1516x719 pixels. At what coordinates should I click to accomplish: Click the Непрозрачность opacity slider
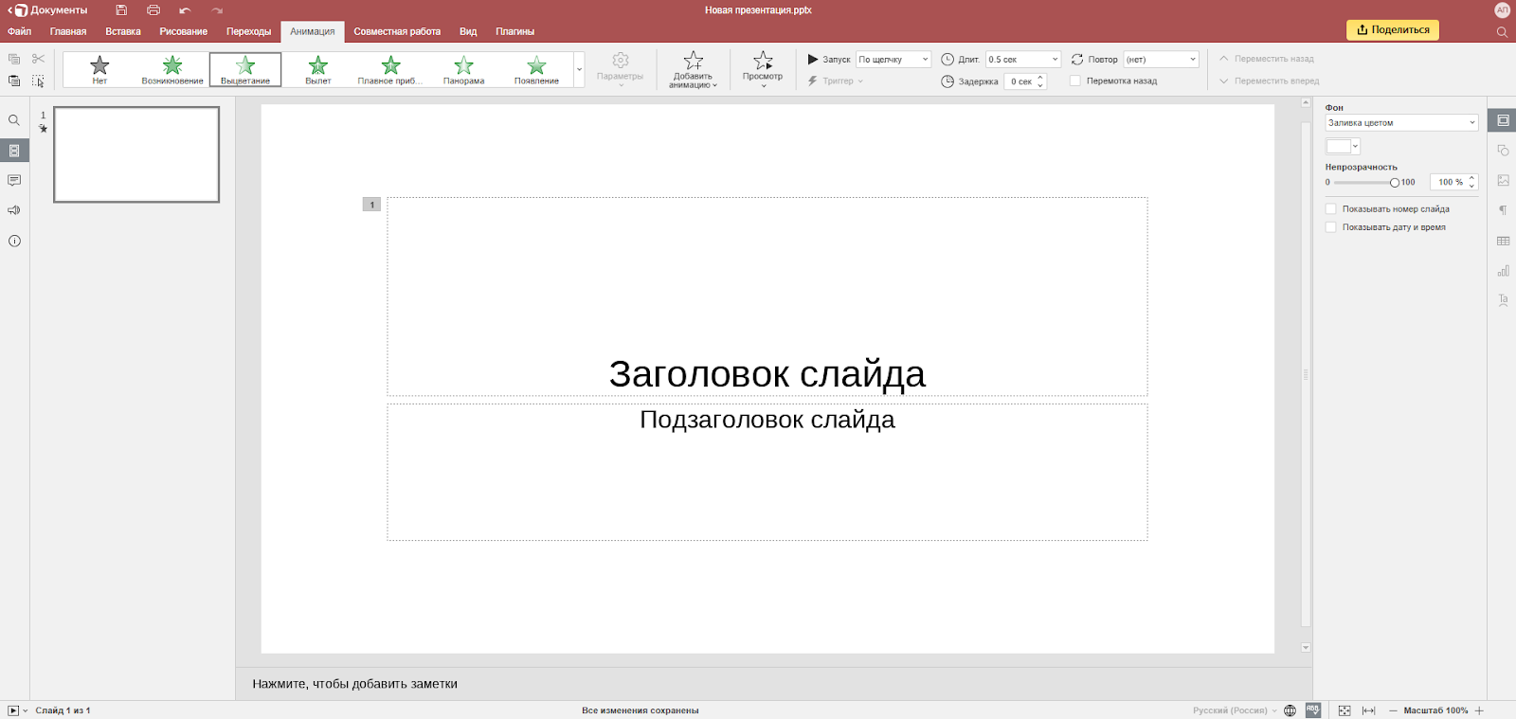click(x=1363, y=183)
